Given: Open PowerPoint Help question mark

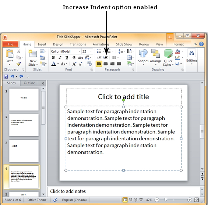Looking at the screenshot, I should 201,44.
